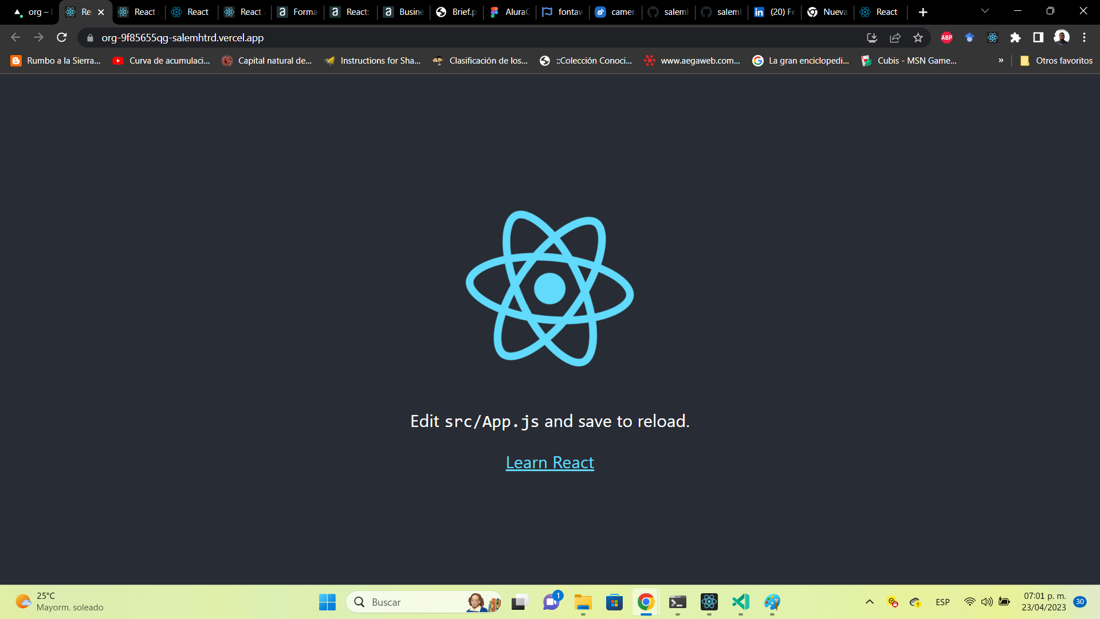
Task: Switch to the 'fontav' tab
Action: pos(562,12)
